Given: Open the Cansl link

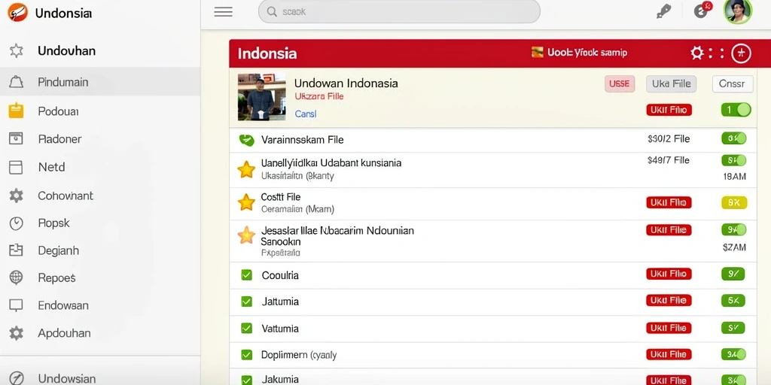Looking at the screenshot, I should point(306,114).
